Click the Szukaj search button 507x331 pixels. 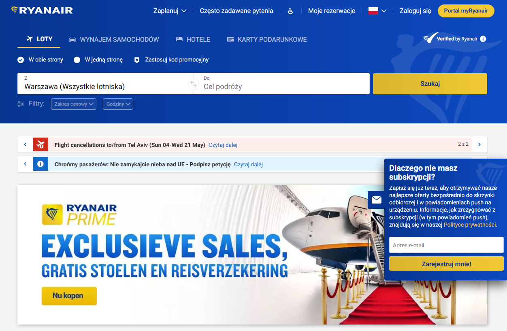(x=430, y=84)
